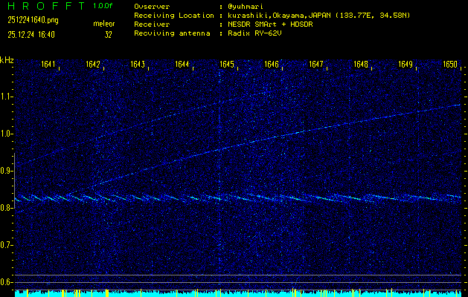Screen dimensions: 468x297
Task: Click the 0.6 frequency axis label
Action: click(7, 281)
